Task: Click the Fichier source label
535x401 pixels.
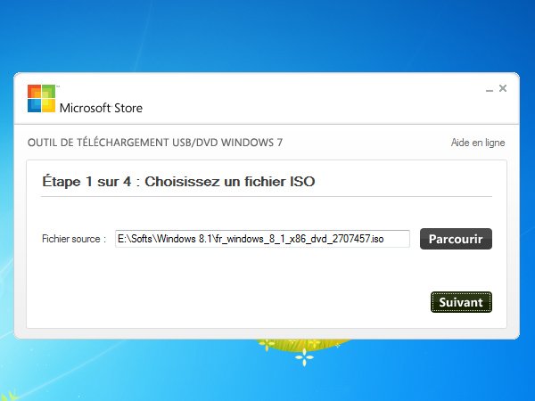Action: [x=74, y=239]
